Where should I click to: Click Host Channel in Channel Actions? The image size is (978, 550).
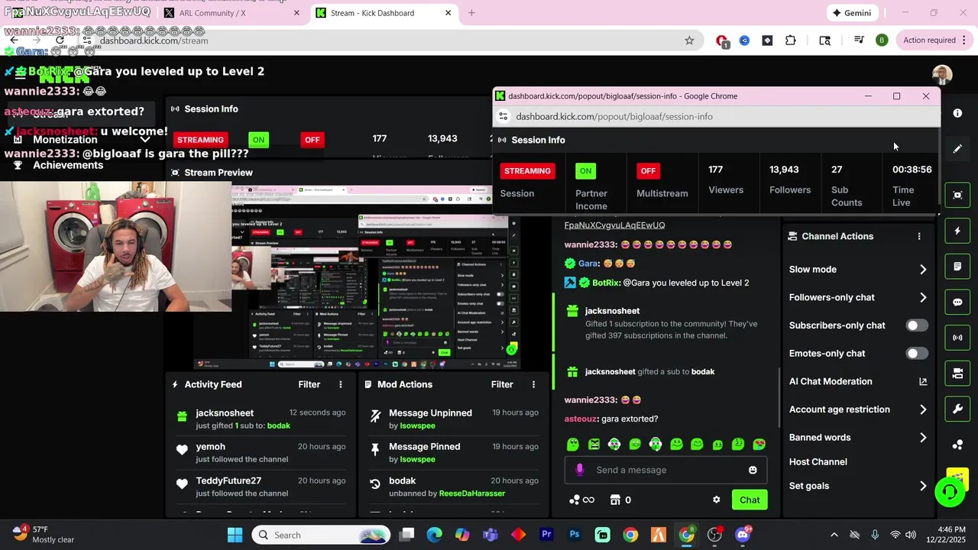[818, 461]
